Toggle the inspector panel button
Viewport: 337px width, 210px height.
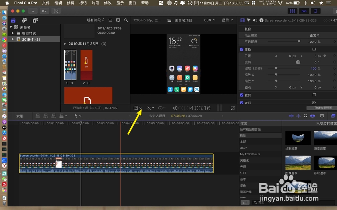[315, 11]
